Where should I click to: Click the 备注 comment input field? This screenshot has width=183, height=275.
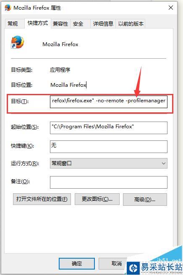click(x=109, y=182)
